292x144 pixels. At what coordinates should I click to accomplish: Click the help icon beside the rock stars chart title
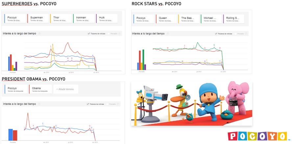168,33
